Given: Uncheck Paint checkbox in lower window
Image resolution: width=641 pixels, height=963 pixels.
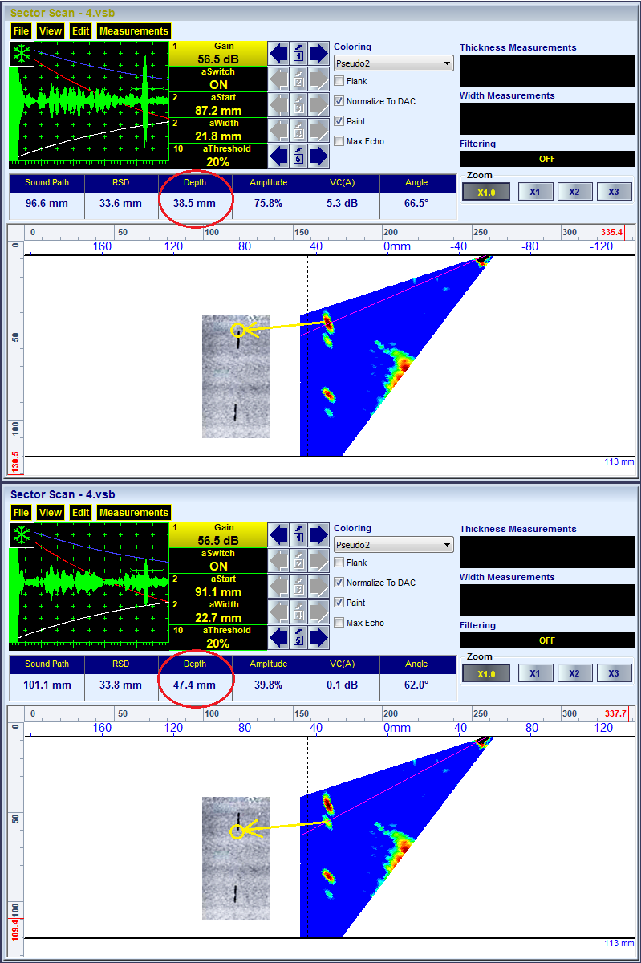Looking at the screenshot, I should pos(339,603).
